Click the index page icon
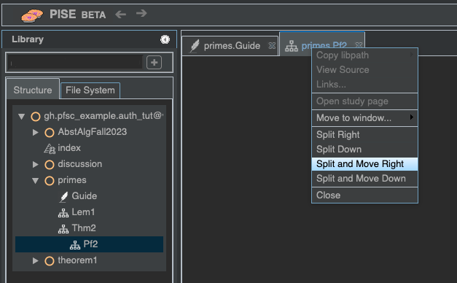The width and height of the screenshot is (457, 283). coord(50,149)
